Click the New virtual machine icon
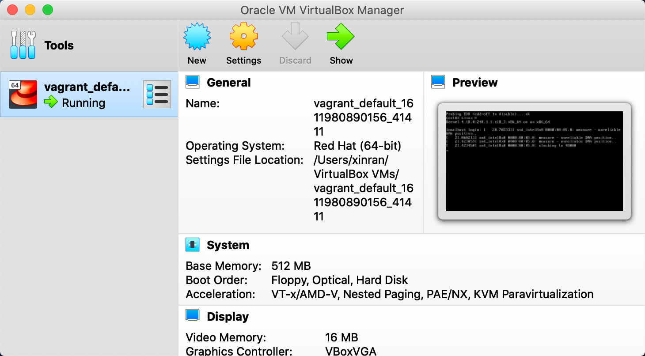This screenshot has width=645, height=356. point(197,37)
